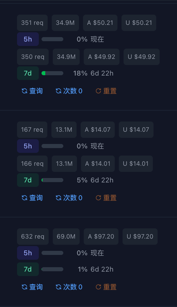
Task: Select the 351 req badge
Action: (32, 23)
